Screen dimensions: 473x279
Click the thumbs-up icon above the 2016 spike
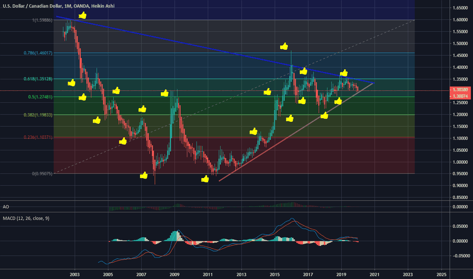tap(284, 46)
